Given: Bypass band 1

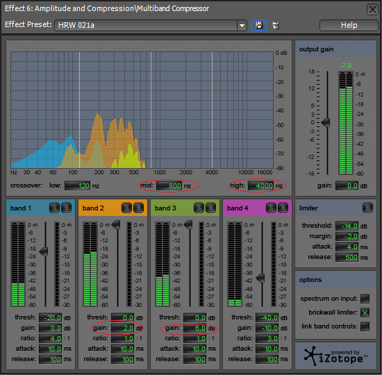Looking at the screenshot, I should (66, 208).
